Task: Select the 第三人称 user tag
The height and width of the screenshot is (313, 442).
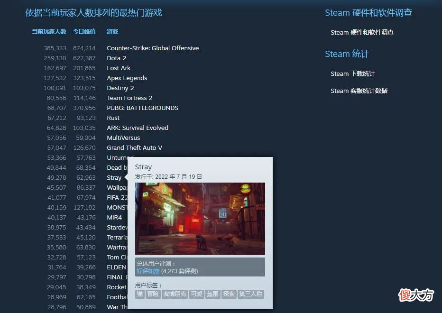Action: pos(250,294)
